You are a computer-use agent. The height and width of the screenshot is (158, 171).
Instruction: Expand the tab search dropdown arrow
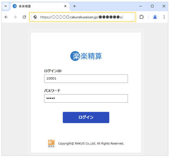click(x=5, y=6)
